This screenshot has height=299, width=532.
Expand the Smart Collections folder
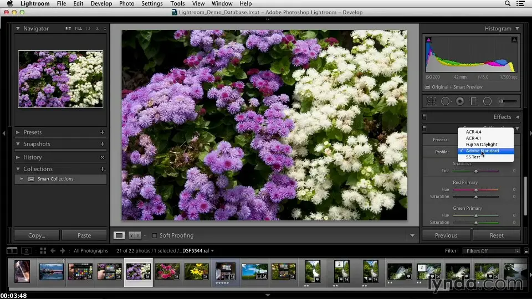(22, 179)
